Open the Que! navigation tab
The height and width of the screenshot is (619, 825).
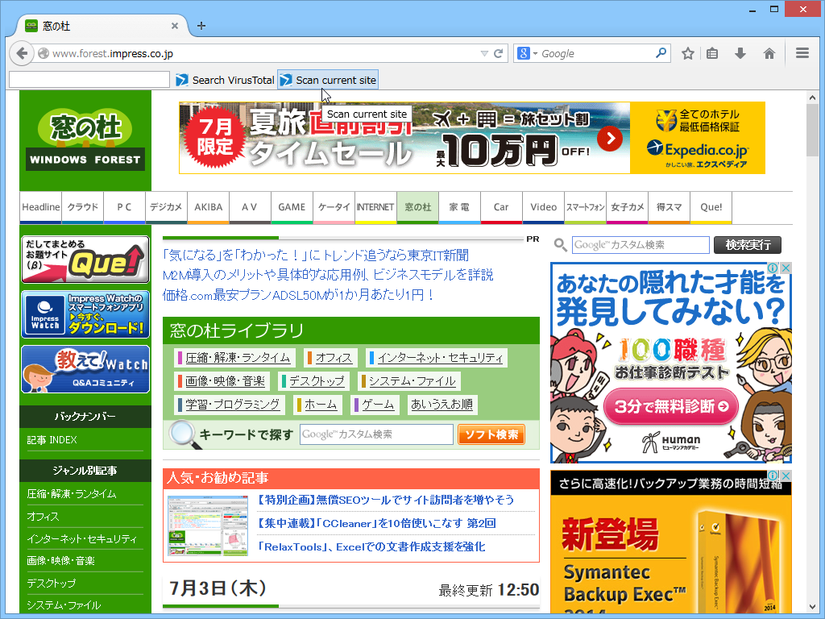[x=711, y=207]
